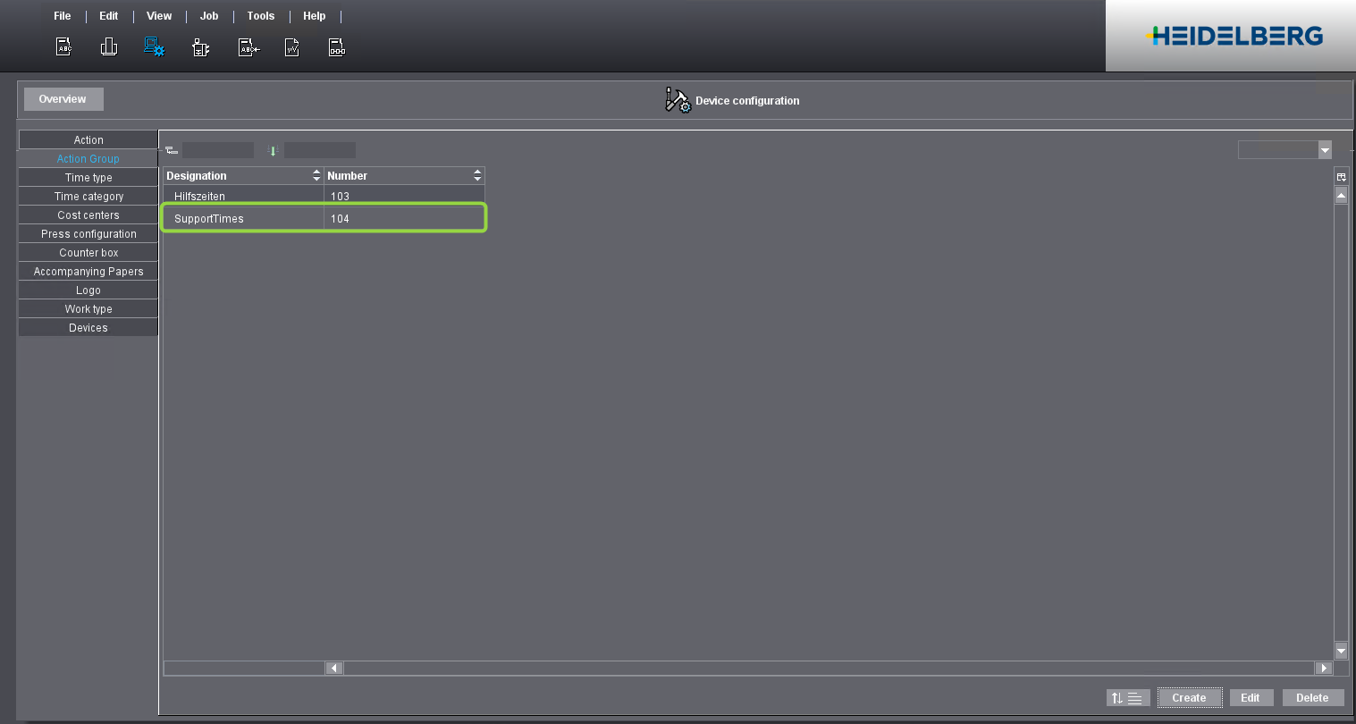Image resolution: width=1356 pixels, height=724 pixels.
Task: Open the dropdown at the top right
Action: tap(1325, 149)
